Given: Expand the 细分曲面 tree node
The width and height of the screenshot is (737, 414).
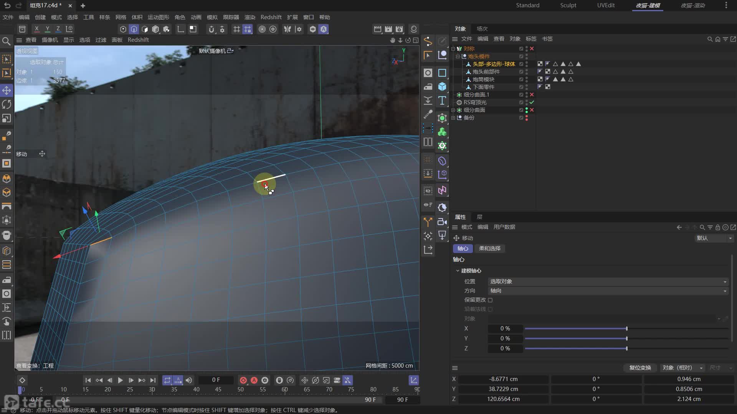Looking at the screenshot, I should click(x=453, y=110).
